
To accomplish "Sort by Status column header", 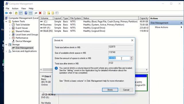I will coord(110,18).
